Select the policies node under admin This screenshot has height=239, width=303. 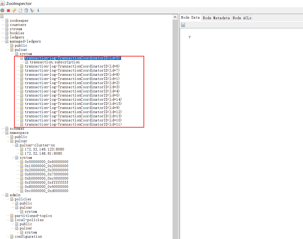23,199
